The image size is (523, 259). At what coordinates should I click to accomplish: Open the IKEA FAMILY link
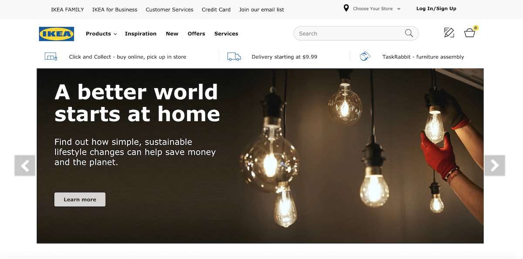(x=68, y=10)
